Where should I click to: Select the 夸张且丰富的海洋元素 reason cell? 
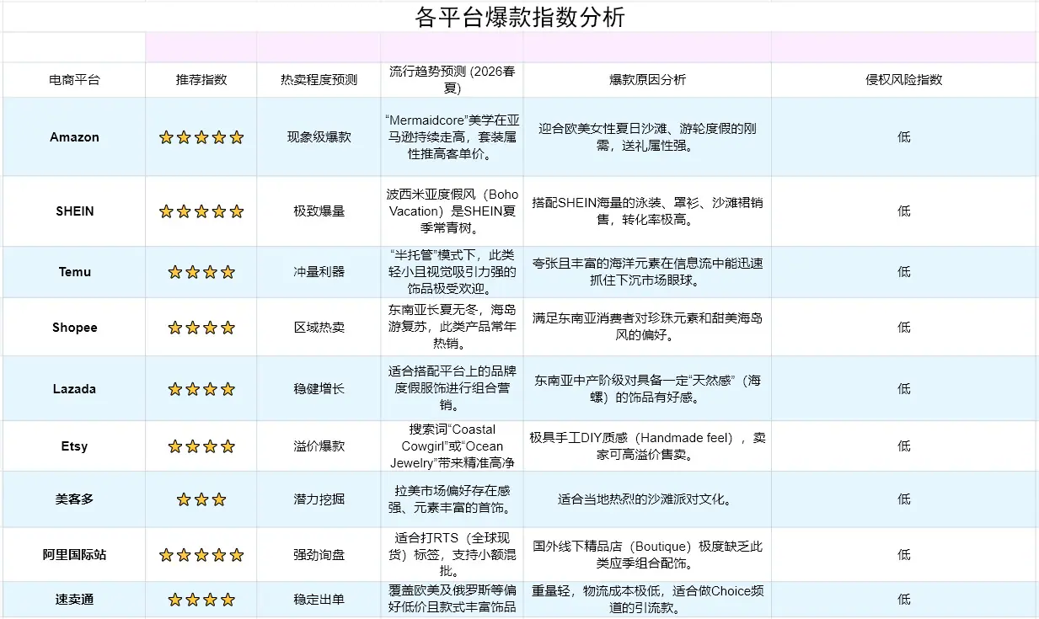pyautogui.click(x=647, y=272)
